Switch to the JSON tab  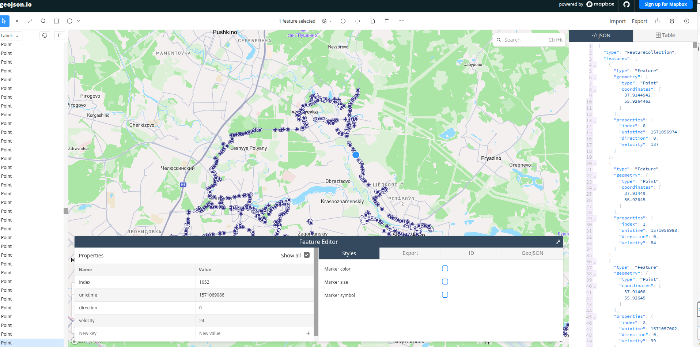[x=601, y=35]
